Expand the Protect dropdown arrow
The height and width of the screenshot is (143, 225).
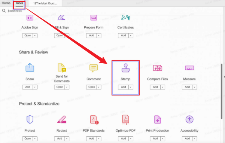tap(35, 139)
